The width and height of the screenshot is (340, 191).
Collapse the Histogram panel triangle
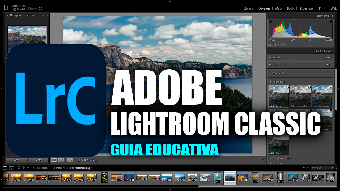tap(332, 16)
